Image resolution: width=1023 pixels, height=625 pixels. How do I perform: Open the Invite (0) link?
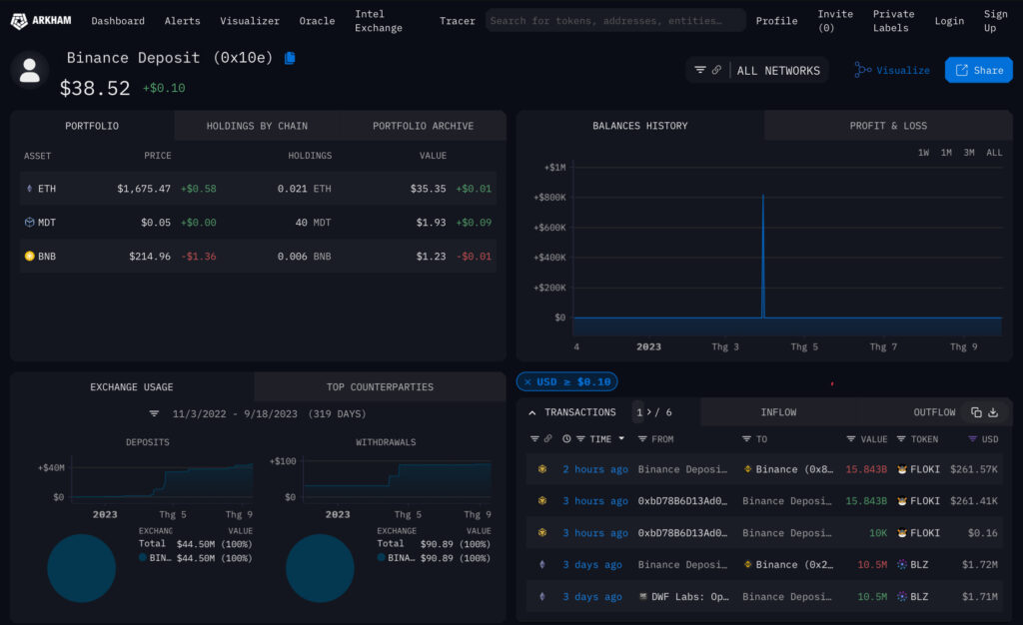pyautogui.click(x=835, y=21)
